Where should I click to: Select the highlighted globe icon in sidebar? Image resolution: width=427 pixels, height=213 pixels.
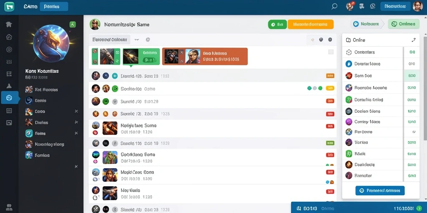coord(9,97)
